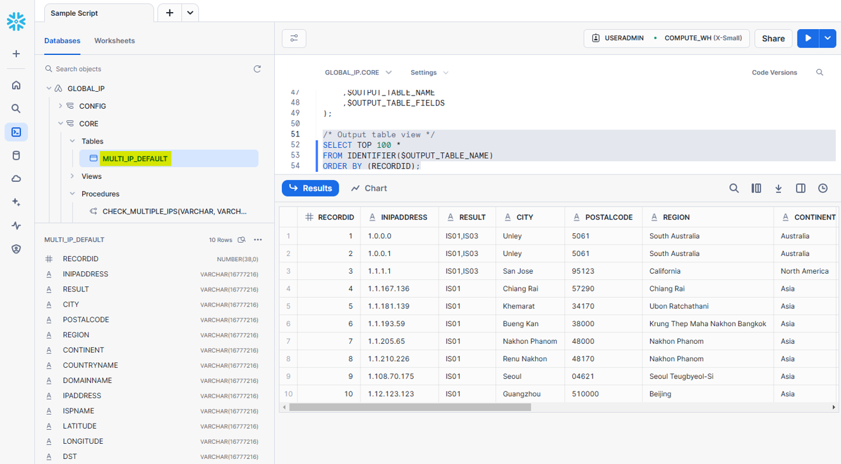Screen dimensions: 841x464
Task: Click the CONTINENT column header
Action: pyautogui.click(x=808, y=217)
